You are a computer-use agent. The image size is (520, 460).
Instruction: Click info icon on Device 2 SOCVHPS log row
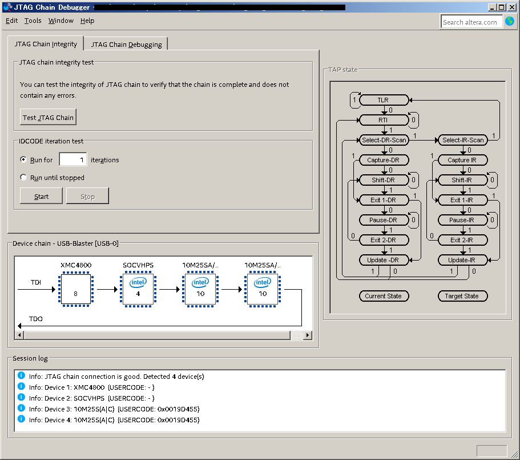[x=21, y=397]
